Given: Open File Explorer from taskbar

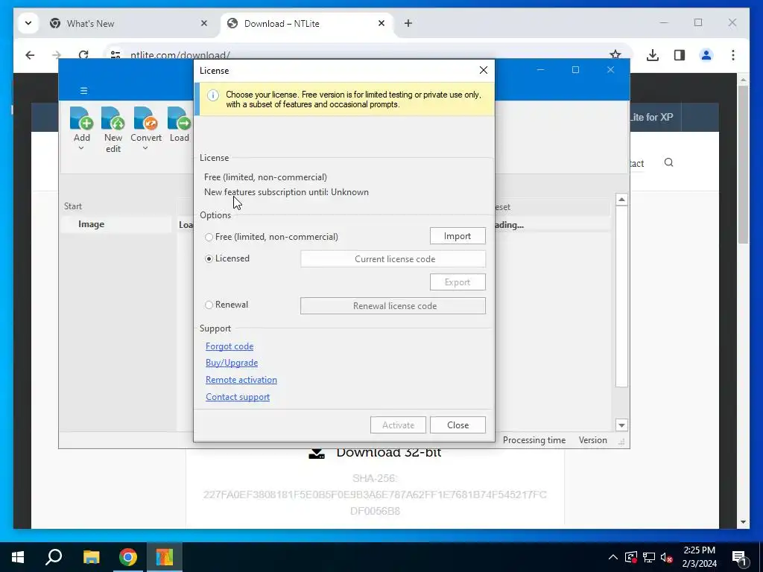Looking at the screenshot, I should [x=91, y=557].
